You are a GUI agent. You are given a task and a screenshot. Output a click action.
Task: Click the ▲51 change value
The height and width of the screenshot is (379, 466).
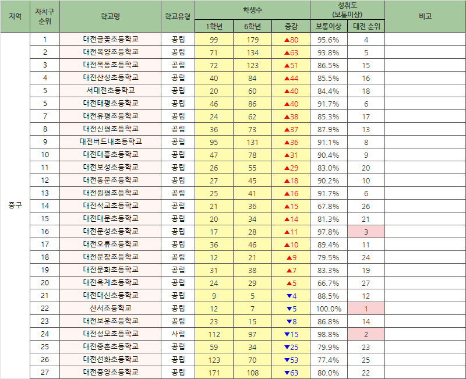pos(291,65)
